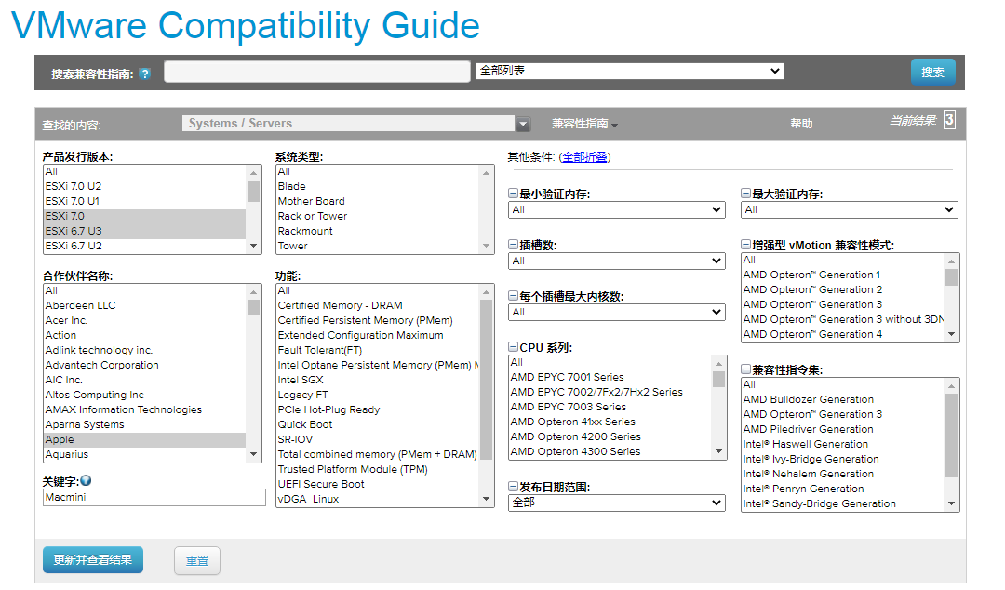1005x590 pixels.
Task: Select SR-IOV in the 功能 list
Action: [x=378, y=440]
